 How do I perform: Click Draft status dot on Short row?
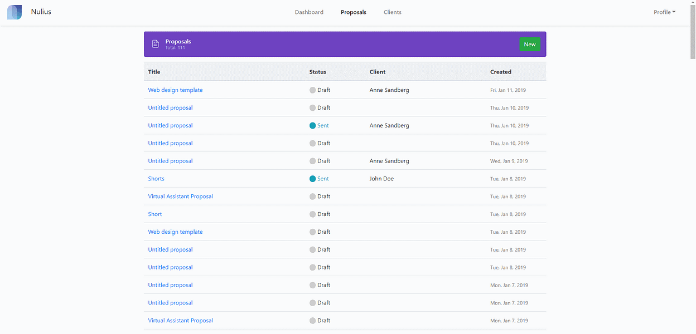pos(313,214)
